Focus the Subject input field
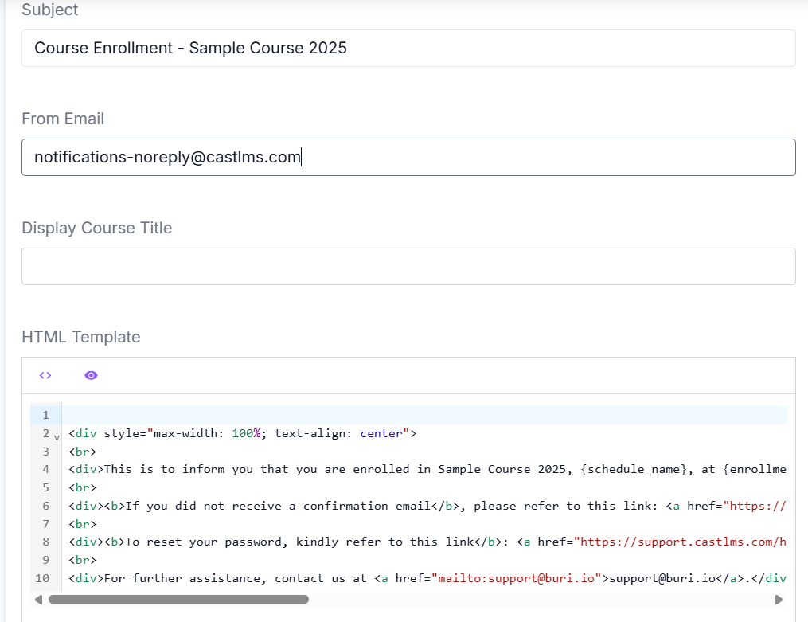The height and width of the screenshot is (622, 808). click(x=408, y=48)
